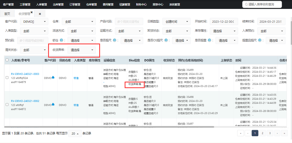Click 标准 link in RV-DEMO-240321-0003 row
This screenshot has height=143, width=292.
pos(76,78)
